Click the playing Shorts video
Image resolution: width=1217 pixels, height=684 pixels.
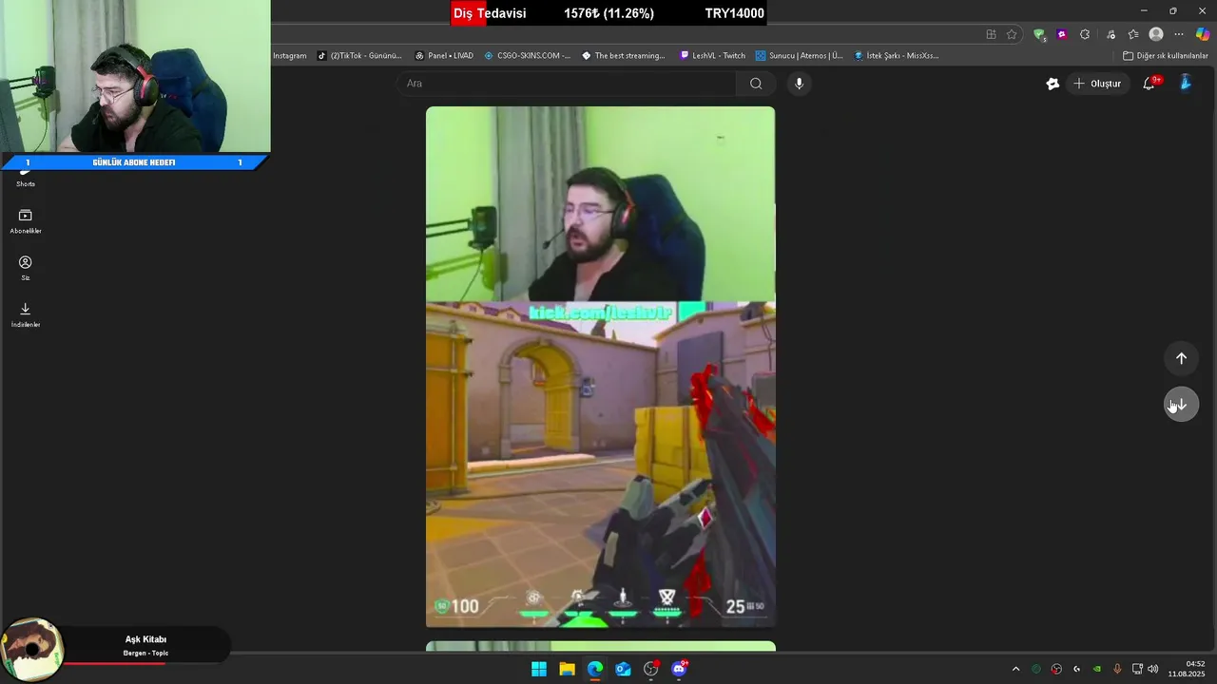[x=600, y=367]
